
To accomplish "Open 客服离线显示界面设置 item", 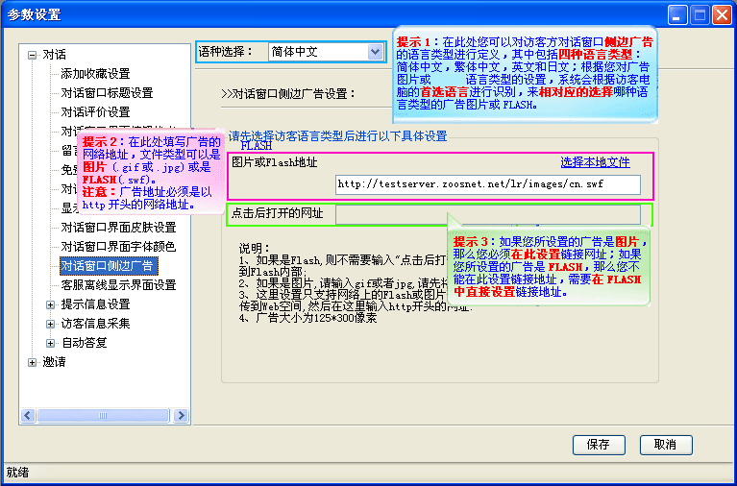I will 118,285.
